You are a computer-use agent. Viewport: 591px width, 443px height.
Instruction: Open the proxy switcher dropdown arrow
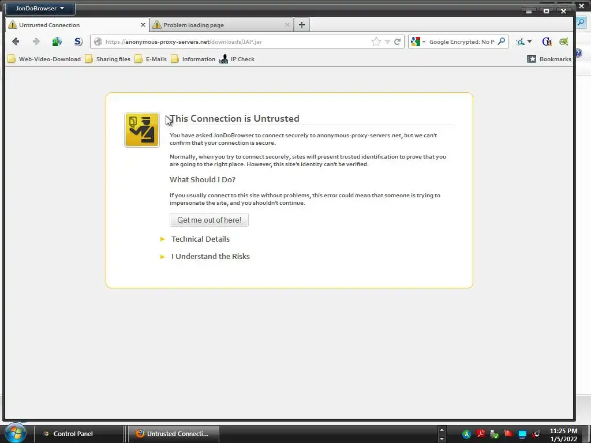point(530,42)
